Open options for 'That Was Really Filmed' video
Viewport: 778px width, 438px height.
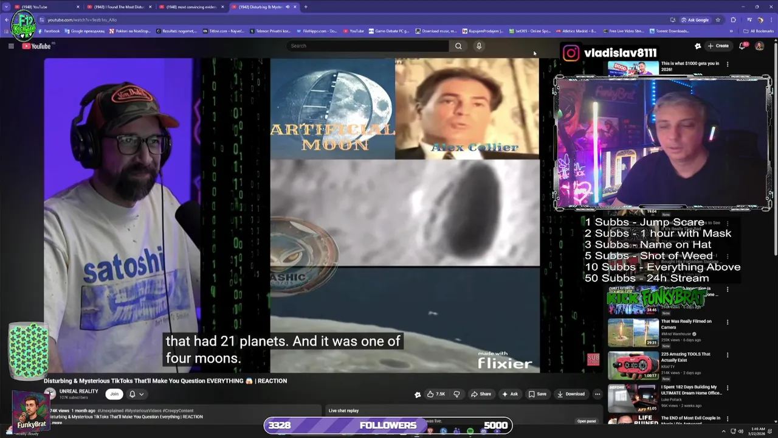point(728,322)
